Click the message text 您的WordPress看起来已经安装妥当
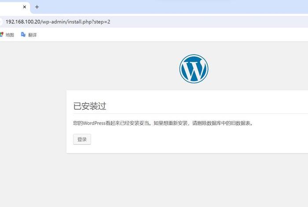Viewport: 308px width, 207px height. coord(111,123)
